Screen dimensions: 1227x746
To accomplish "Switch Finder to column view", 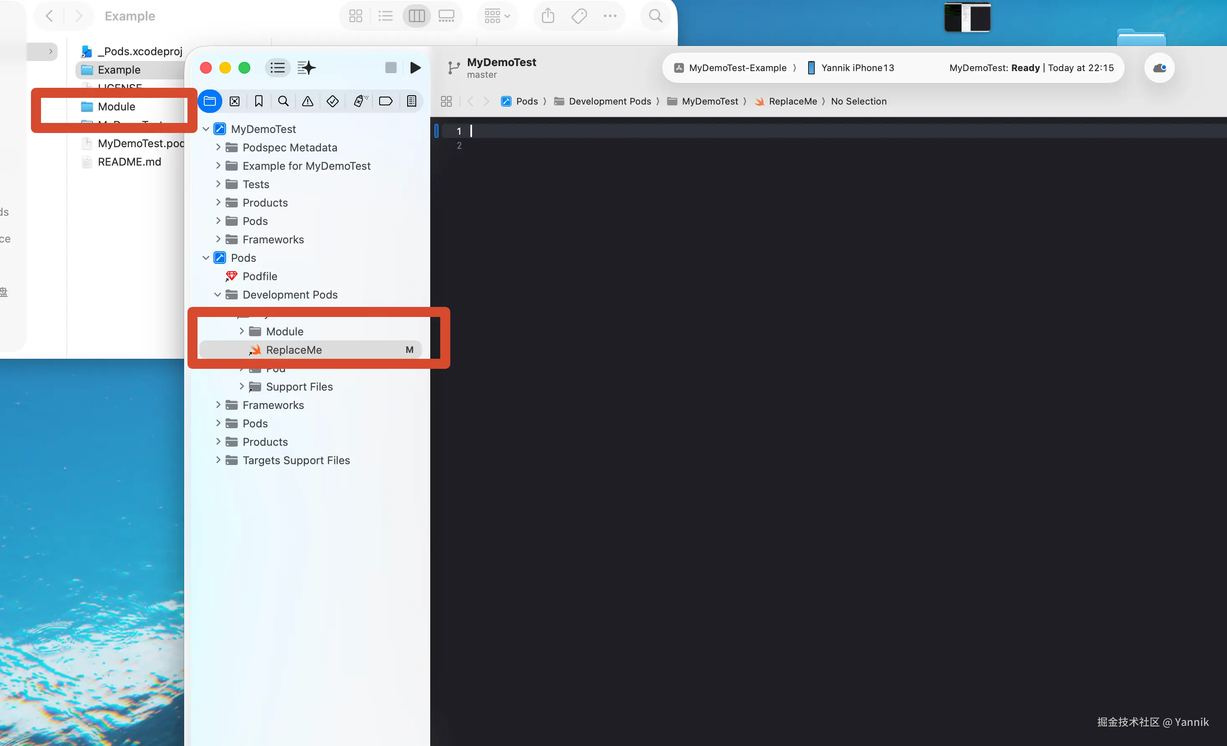I will pos(416,16).
